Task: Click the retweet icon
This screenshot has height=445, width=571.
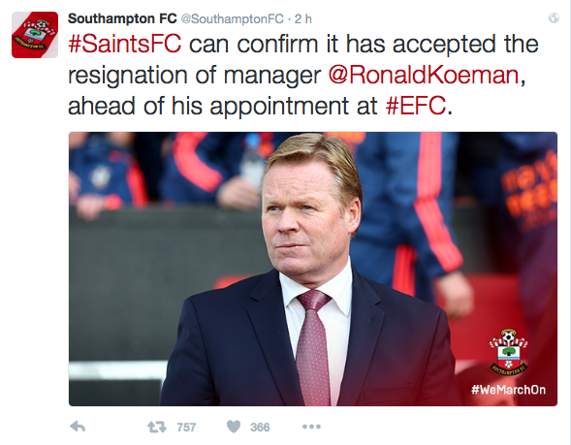Action: 157,427
